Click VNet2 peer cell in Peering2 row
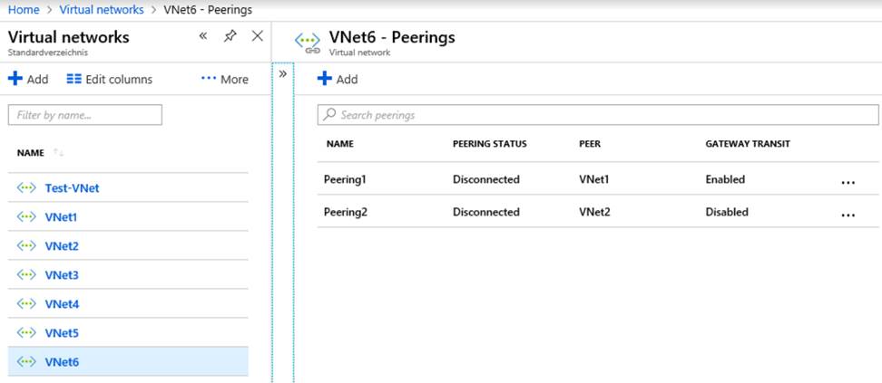 coord(594,212)
